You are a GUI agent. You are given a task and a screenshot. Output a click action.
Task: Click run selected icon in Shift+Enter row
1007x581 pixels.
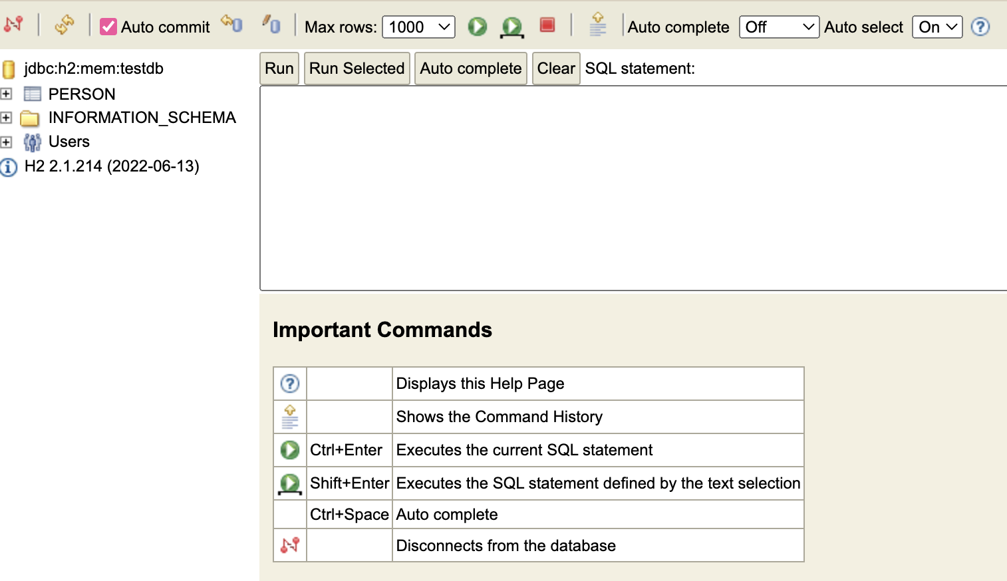[x=289, y=483]
